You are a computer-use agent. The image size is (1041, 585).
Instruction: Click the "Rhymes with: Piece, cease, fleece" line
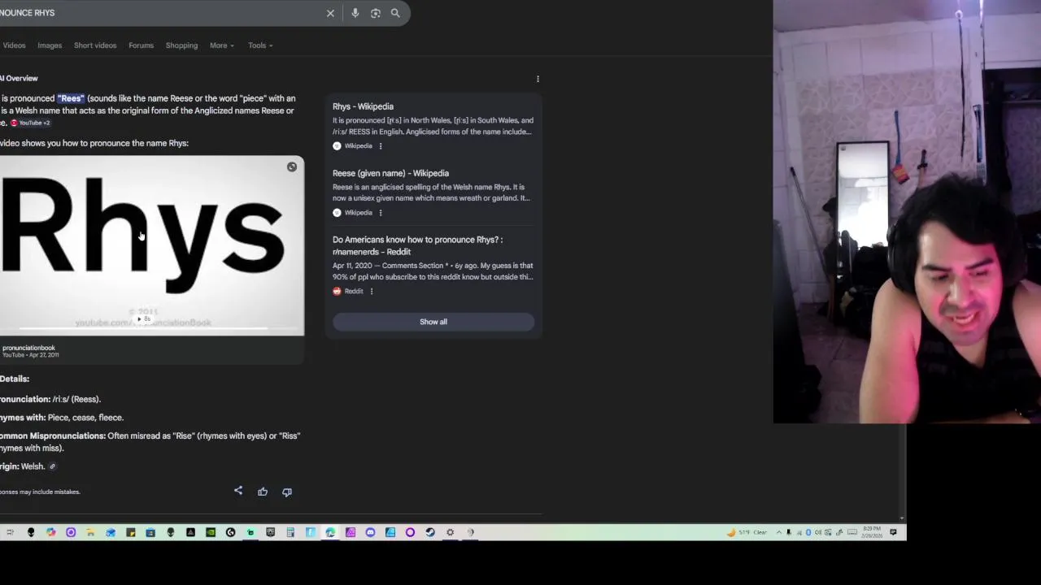pos(62,418)
